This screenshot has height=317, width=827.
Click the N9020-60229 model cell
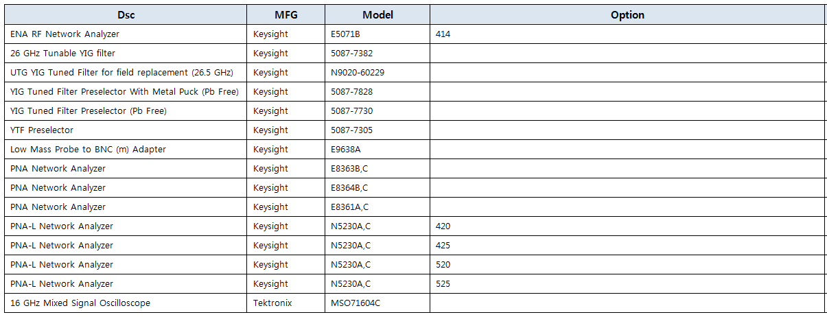(x=357, y=72)
